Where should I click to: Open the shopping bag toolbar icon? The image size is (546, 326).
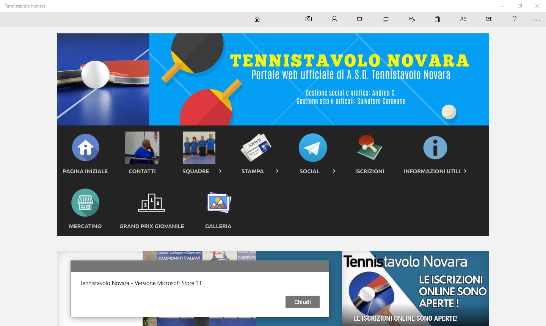point(438,19)
